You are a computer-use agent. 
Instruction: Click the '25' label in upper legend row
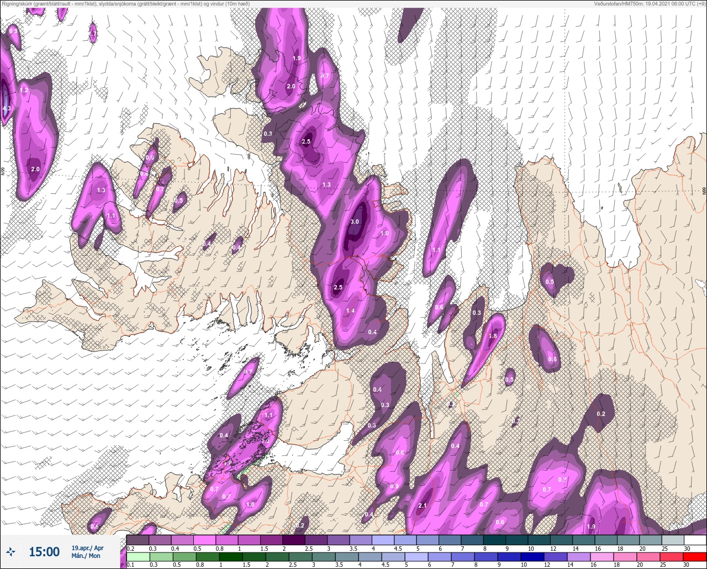[x=664, y=549]
